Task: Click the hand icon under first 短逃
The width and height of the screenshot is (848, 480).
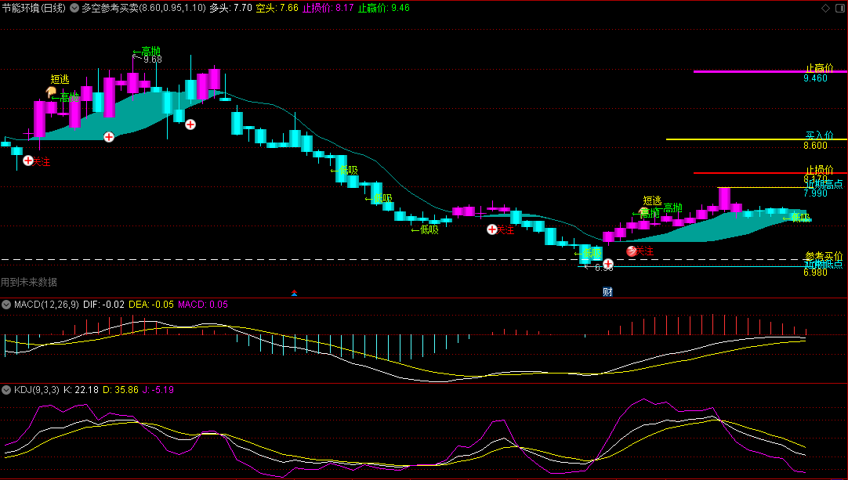Action: [x=51, y=92]
